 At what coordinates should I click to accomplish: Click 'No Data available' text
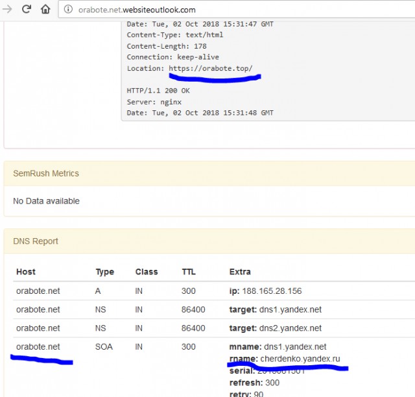46,201
